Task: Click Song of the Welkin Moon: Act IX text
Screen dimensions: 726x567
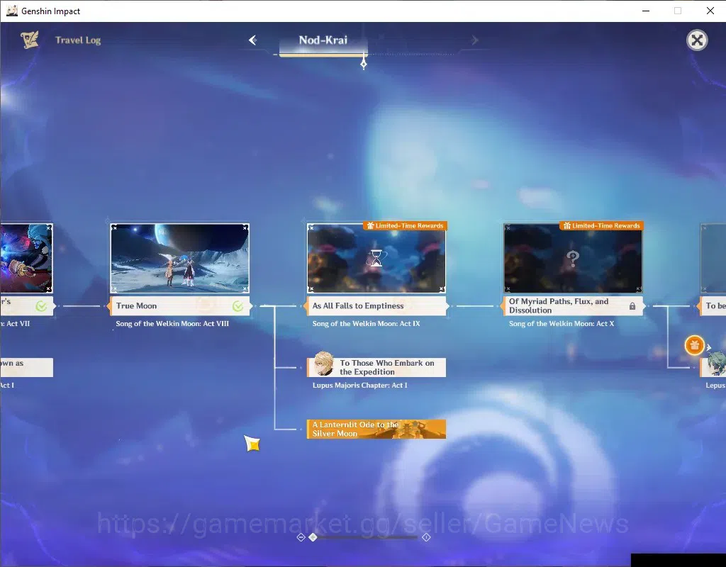Action: (x=367, y=323)
